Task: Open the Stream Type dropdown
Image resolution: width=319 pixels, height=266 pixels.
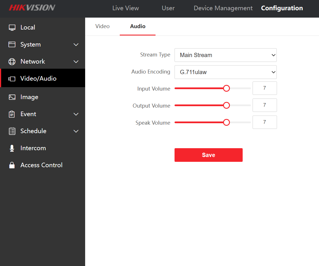Action: coord(225,55)
